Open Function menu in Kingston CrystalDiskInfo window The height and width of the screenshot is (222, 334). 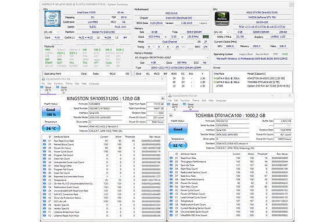point(58,83)
